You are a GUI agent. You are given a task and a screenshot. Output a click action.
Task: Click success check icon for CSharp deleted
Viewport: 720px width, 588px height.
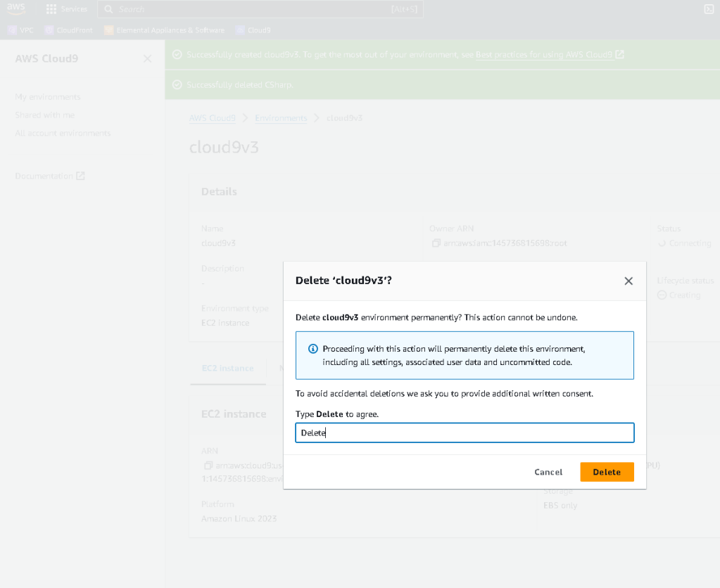[x=177, y=85]
